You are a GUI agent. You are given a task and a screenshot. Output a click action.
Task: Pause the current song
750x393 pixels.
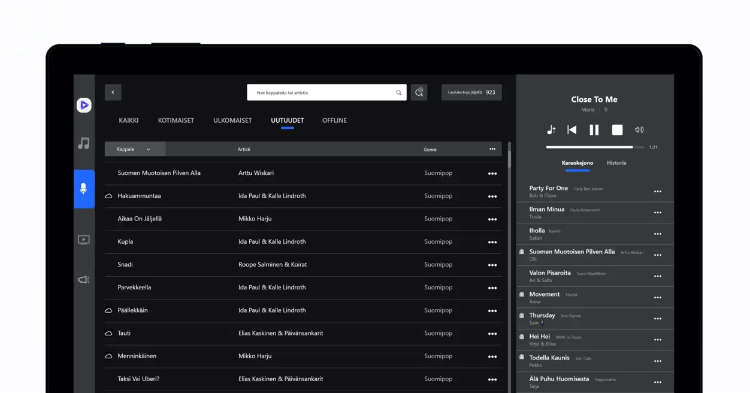click(x=594, y=130)
